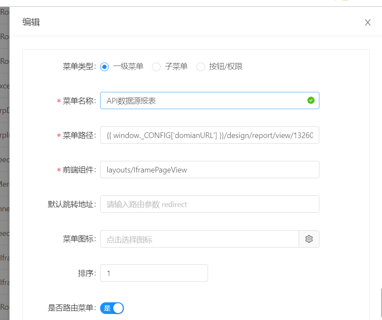Open icon selector via gear icon
The image size is (382, 320).
coord(309,239)
